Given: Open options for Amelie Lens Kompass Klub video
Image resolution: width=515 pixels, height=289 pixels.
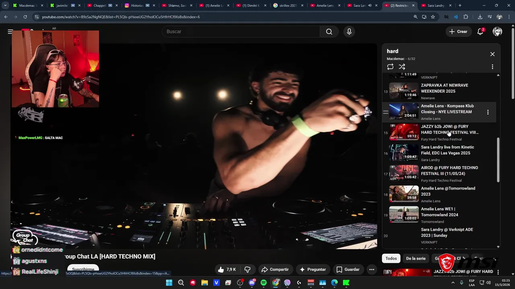Looking at the screenshot, I should tap(488, 112).
